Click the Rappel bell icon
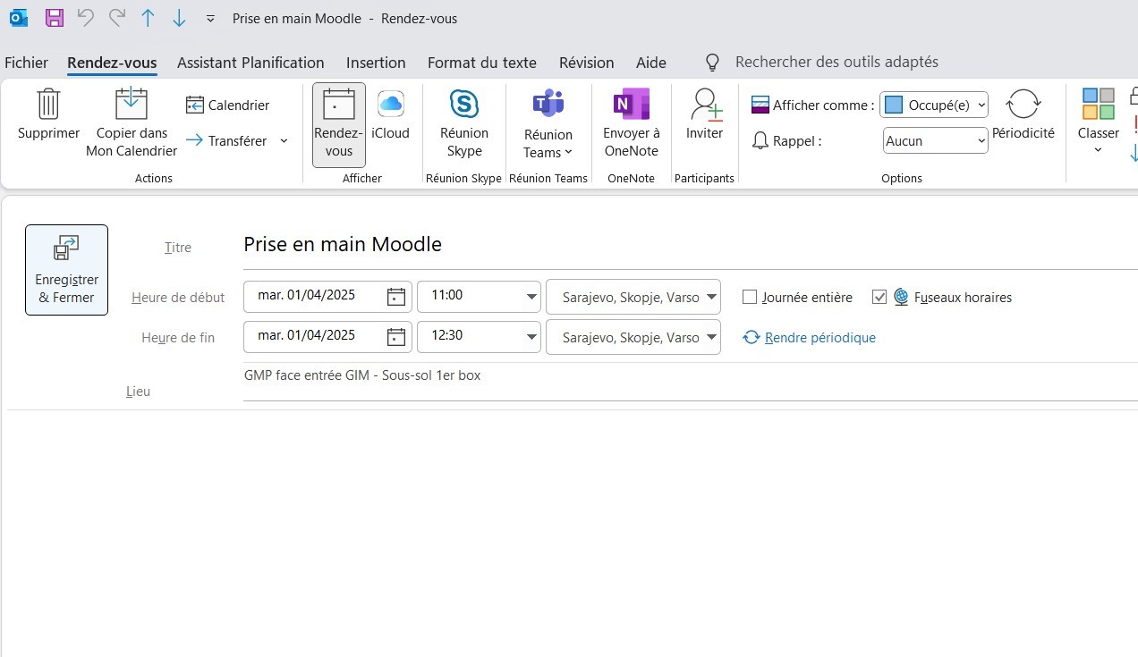The image size is (1138, 657). point(760,140)
